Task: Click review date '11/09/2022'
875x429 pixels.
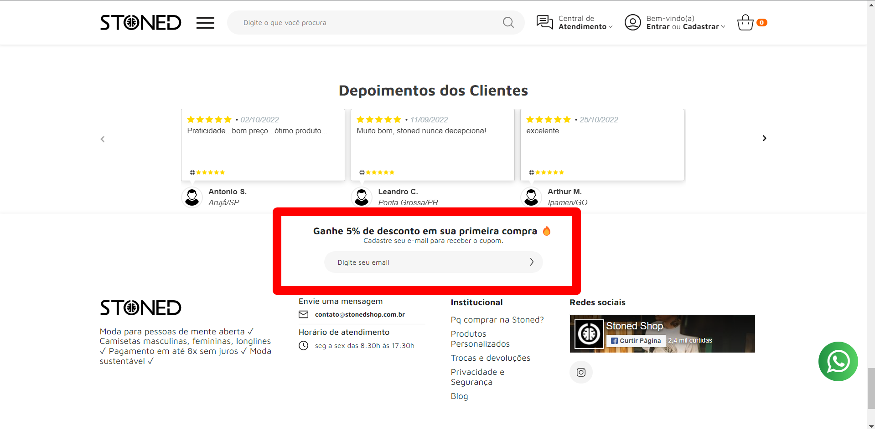Action: click(x=429, y=120)
